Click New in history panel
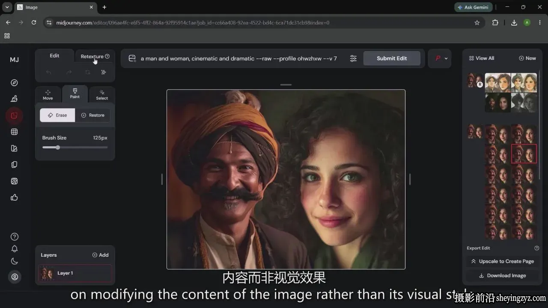 point(527,58)
